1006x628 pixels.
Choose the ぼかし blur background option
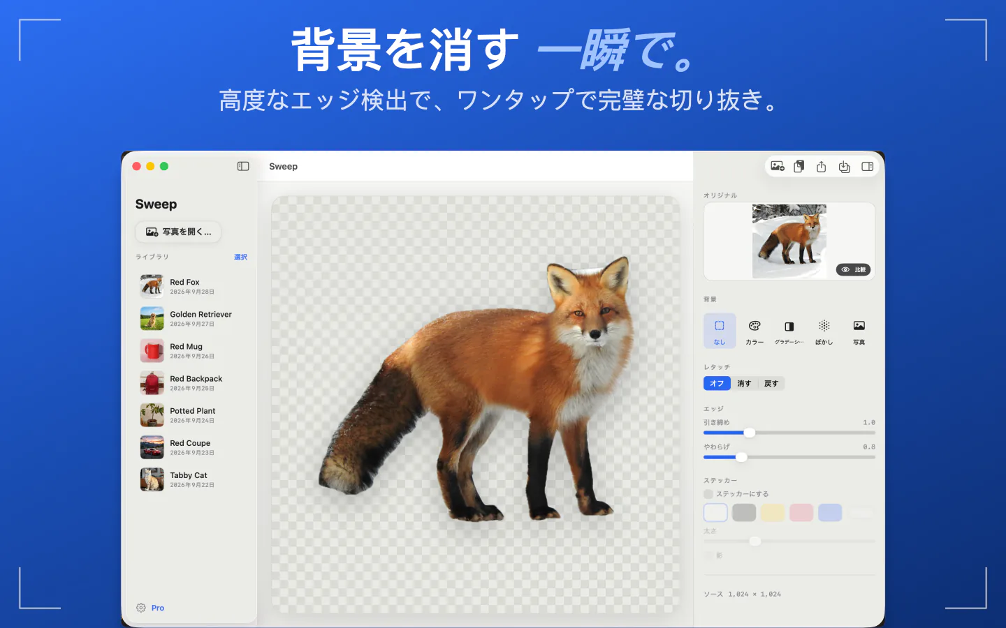click(824, 331)
